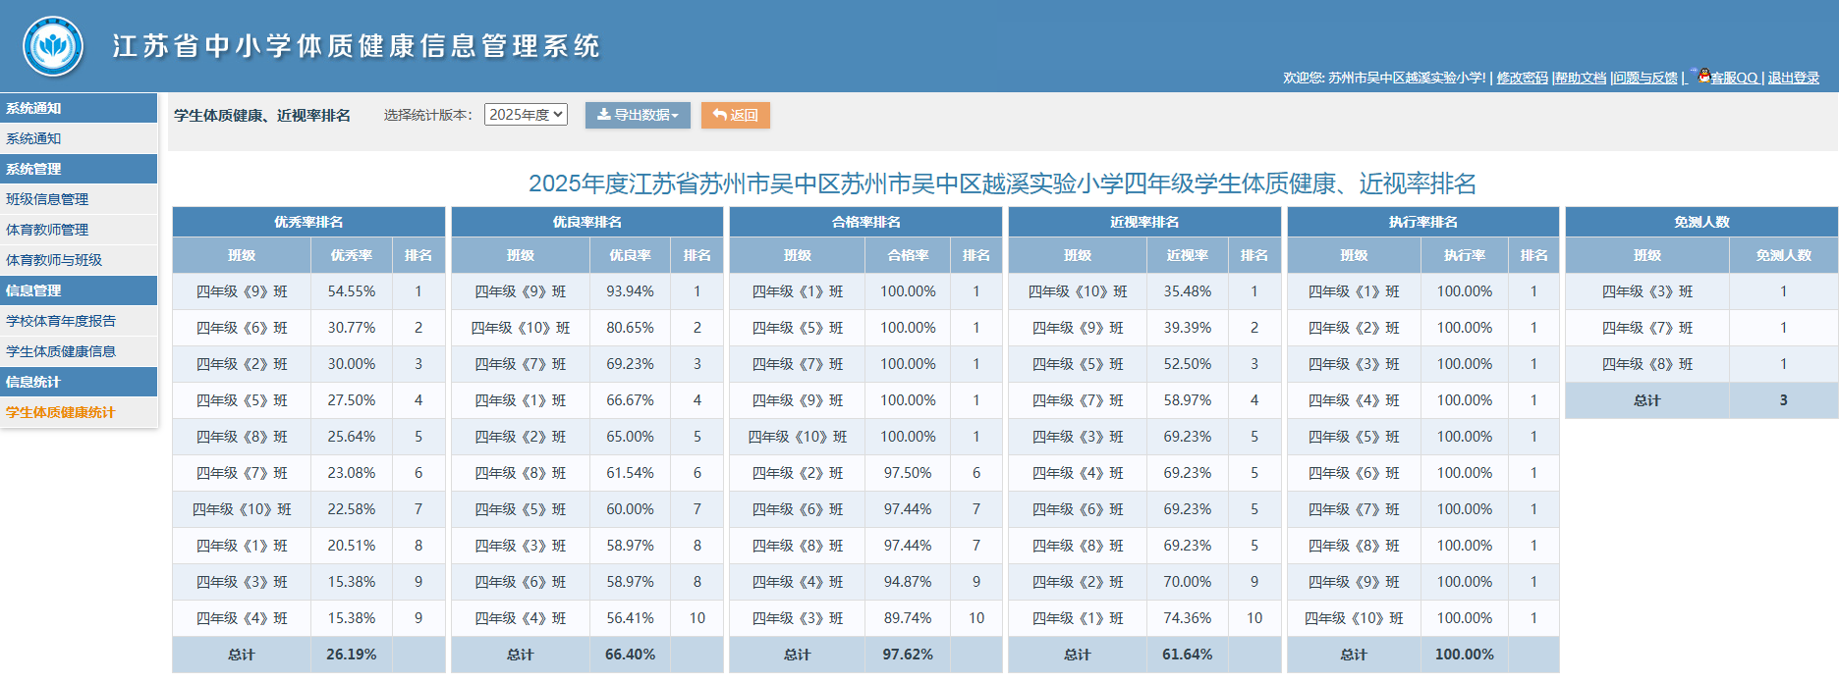1839x683 pixels.
Task: Select 系统通知 item in sidebar
Action: (x=33, y=138)
